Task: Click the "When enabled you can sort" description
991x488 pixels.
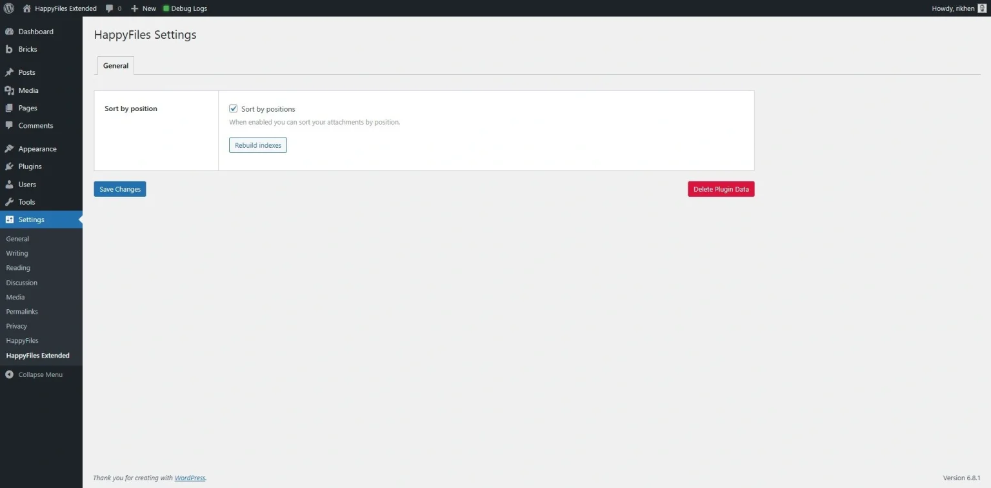Action: coord(315,122)
